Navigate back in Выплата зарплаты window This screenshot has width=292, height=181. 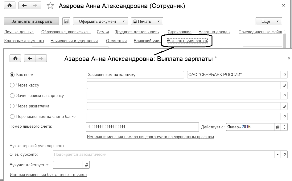pyautogui.click(x=30, y=58)
